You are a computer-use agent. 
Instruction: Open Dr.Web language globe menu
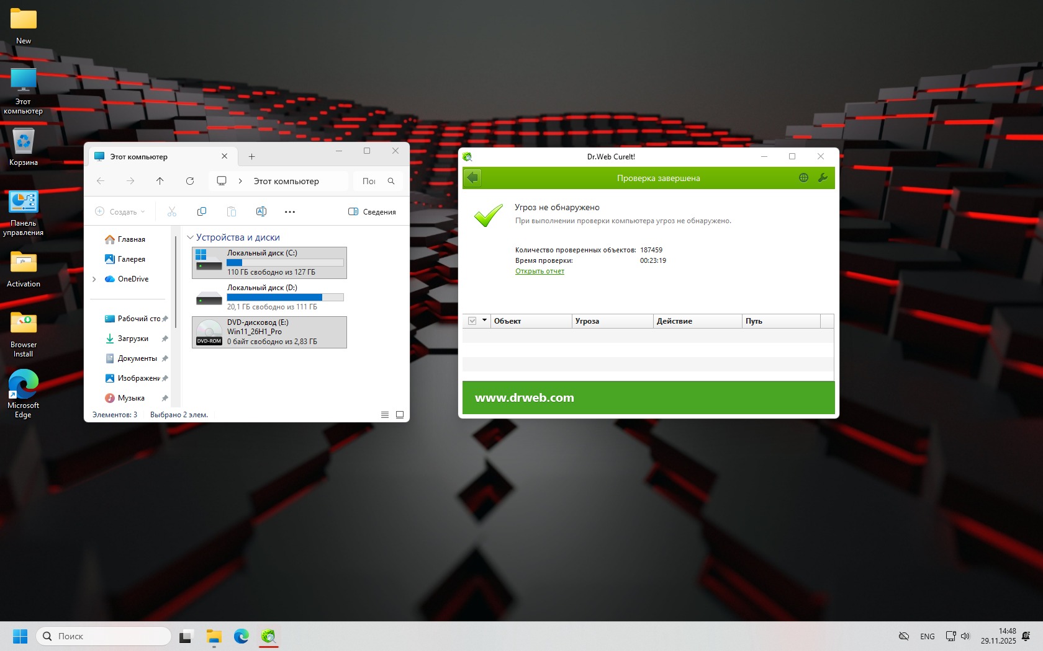pyautogui.click(x=803, y=178)
